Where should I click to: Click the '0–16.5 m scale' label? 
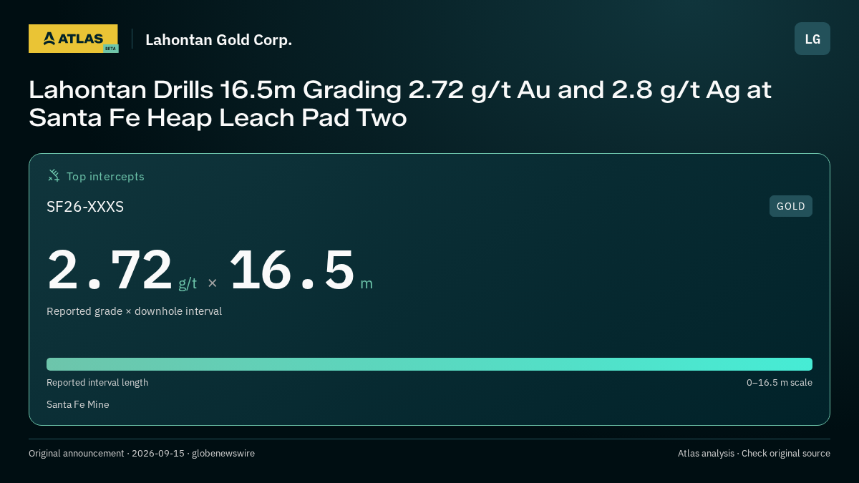[x=780, y=383]
